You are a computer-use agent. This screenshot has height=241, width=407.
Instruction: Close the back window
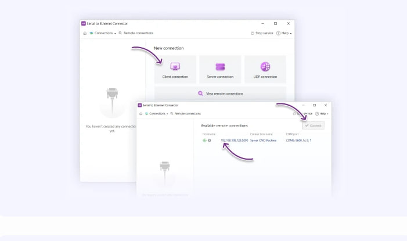click(x=288, y=23)
